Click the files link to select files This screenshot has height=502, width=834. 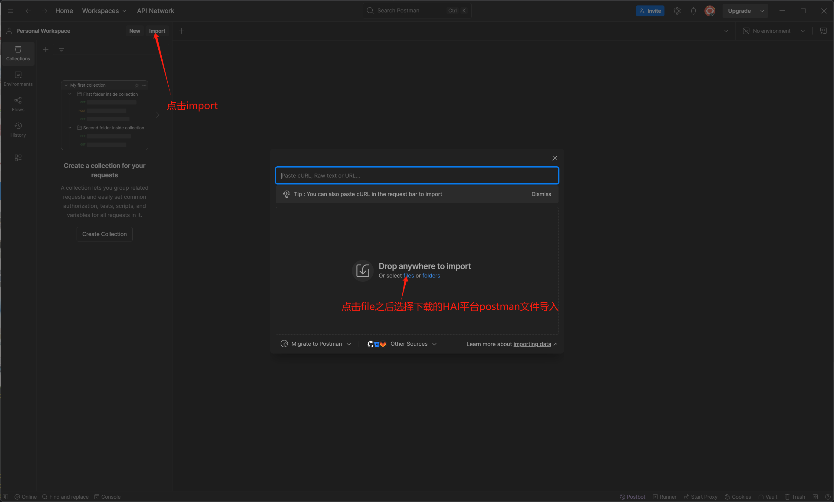click(408, 275)
